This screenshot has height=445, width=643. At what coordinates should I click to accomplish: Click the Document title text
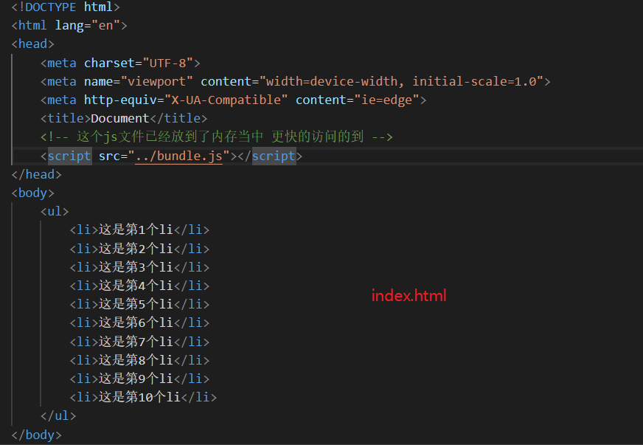[119, 119]
